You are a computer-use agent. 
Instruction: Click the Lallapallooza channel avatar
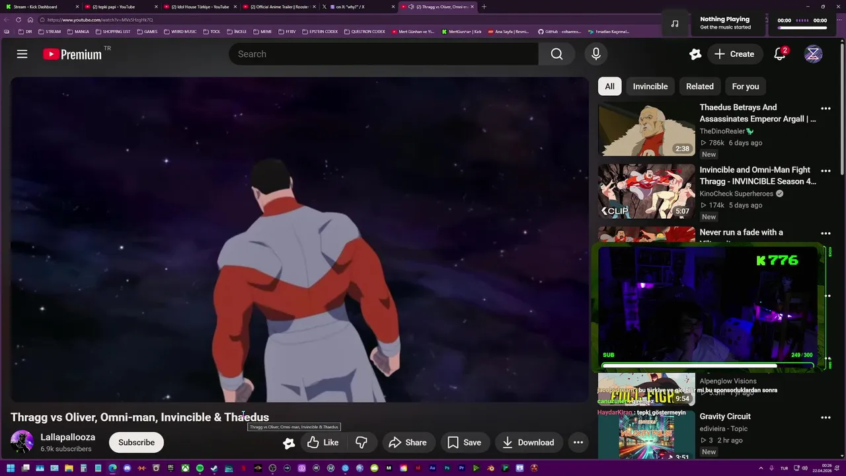22,442
